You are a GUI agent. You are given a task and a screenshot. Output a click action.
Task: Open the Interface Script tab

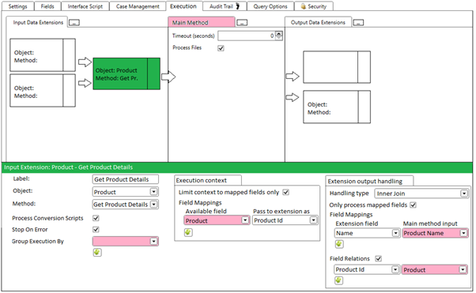(x=85, y=6)
